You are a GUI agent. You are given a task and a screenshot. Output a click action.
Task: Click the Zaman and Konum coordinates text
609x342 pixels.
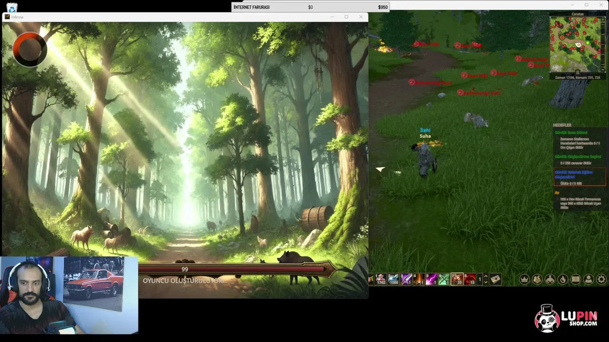(578, 77)
